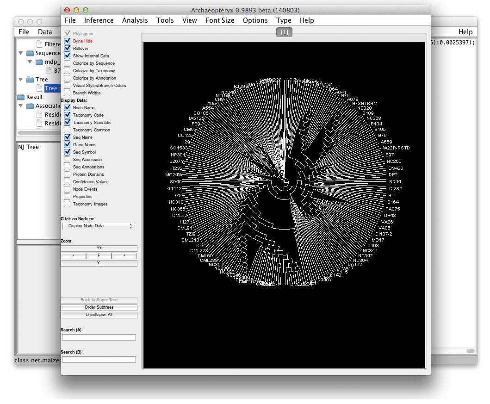
Task: Select the Result folder icon
Action: pos(21,97)
